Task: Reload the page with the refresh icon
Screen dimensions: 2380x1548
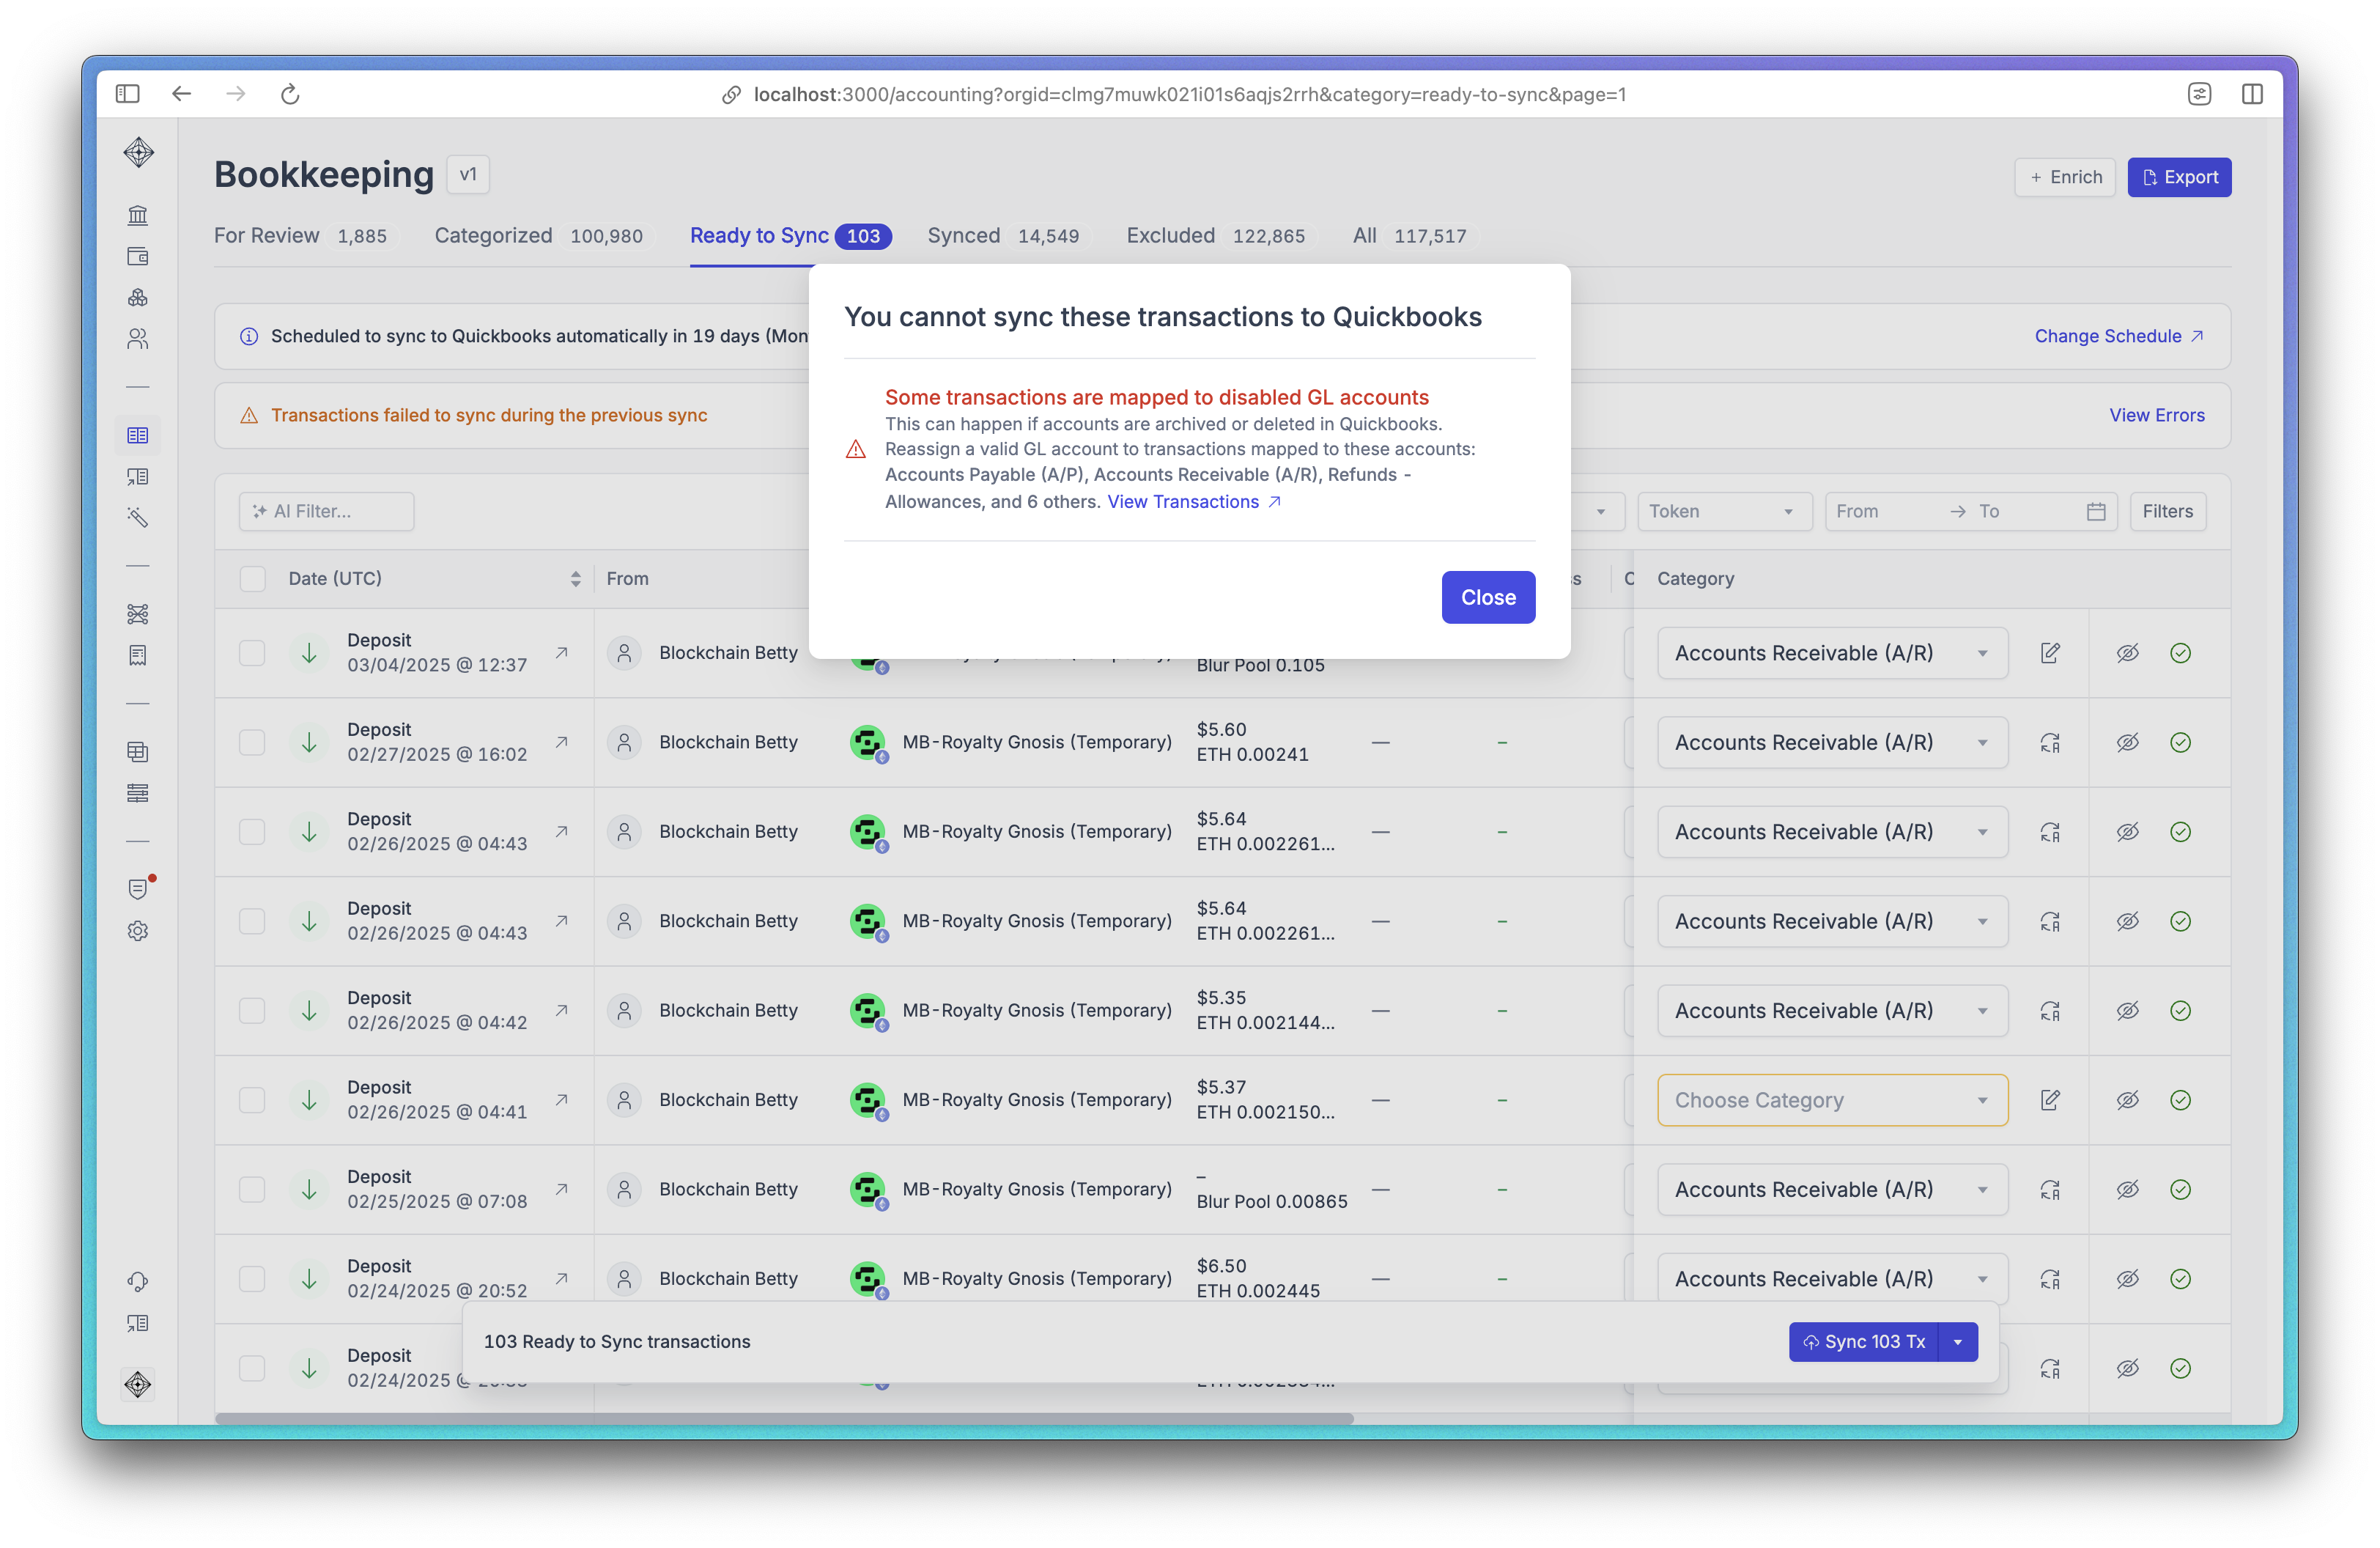Action: click(290, 94)
